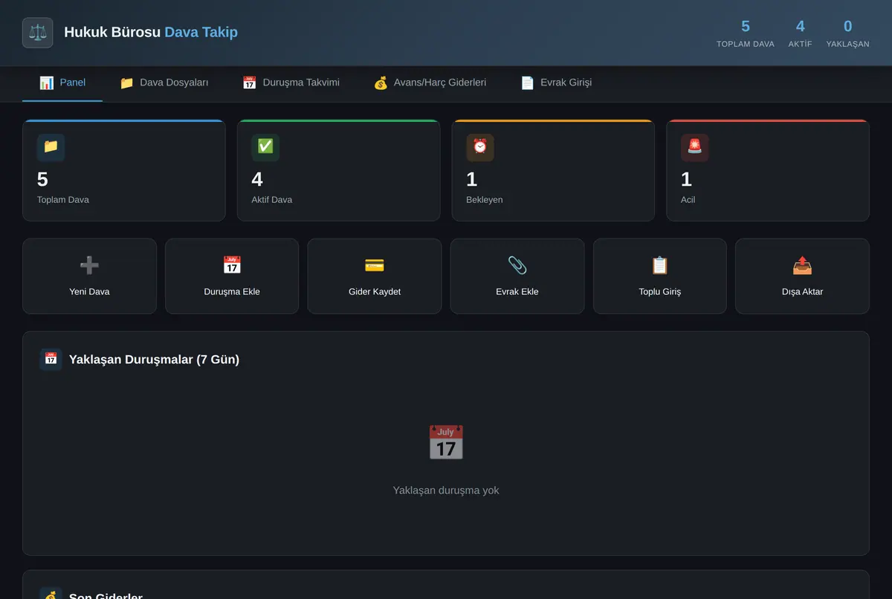Click the Yaklaşan duruşma yok message
892x599 pixels.
[x=446, y=490]
